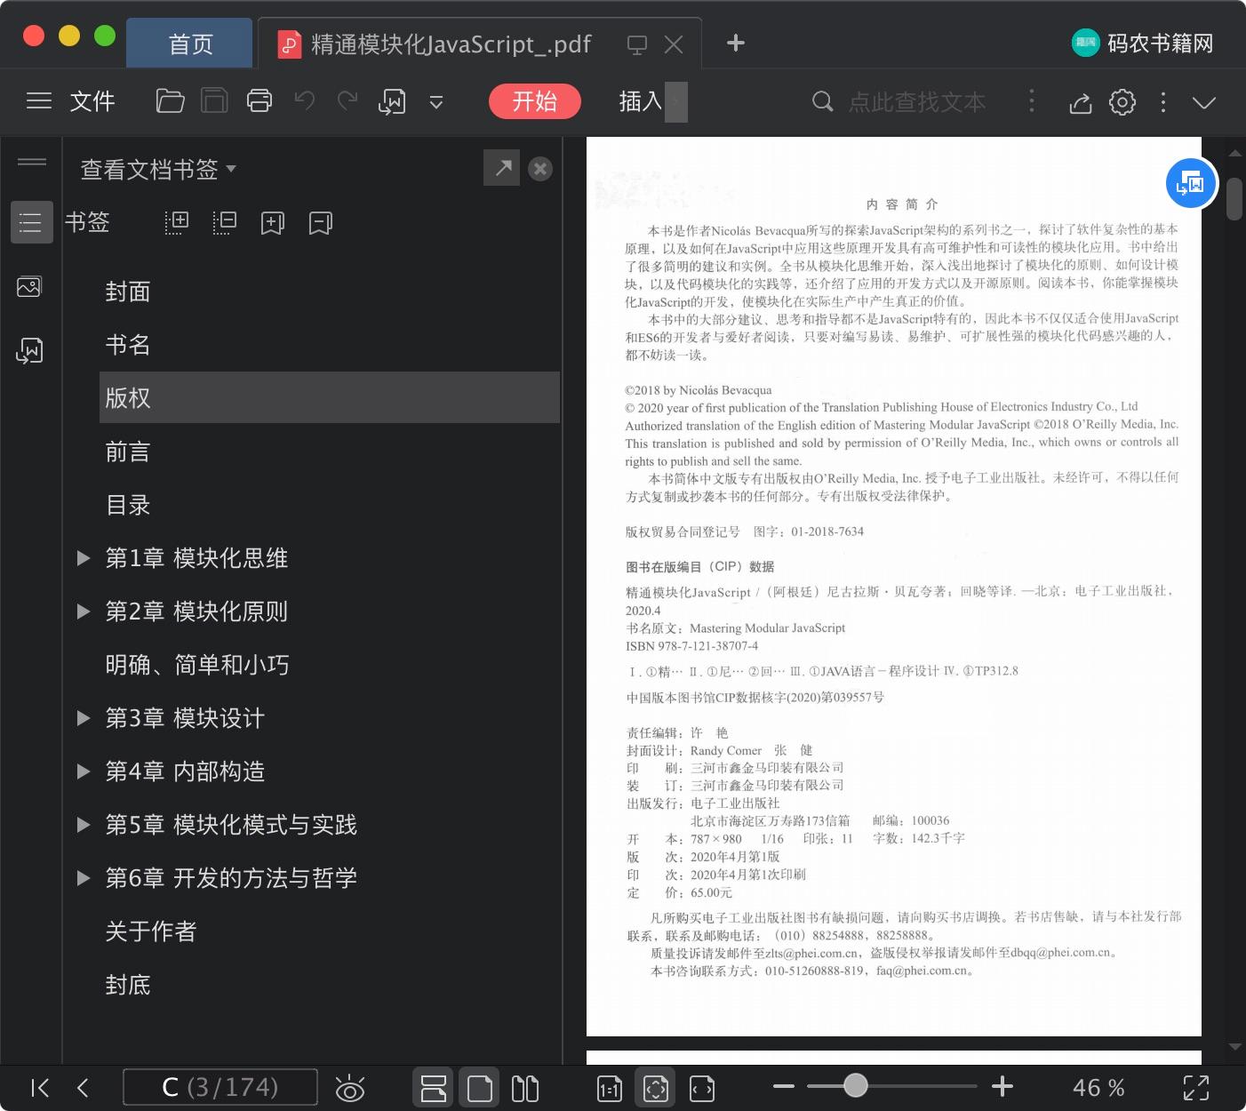
Task: Go to the first page icon
Action: 40,1088
